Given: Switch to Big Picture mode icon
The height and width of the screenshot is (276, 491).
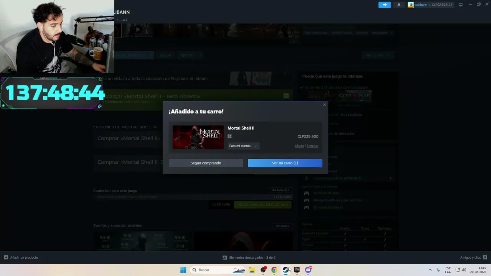Looking at the screenshot, I should (461, 5).
